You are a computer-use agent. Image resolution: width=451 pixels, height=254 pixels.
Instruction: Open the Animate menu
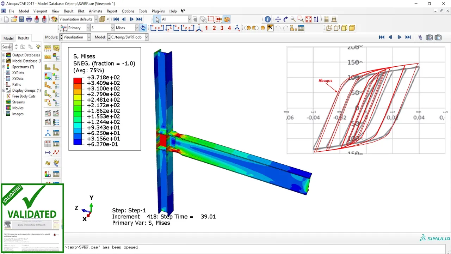point(95,11)
